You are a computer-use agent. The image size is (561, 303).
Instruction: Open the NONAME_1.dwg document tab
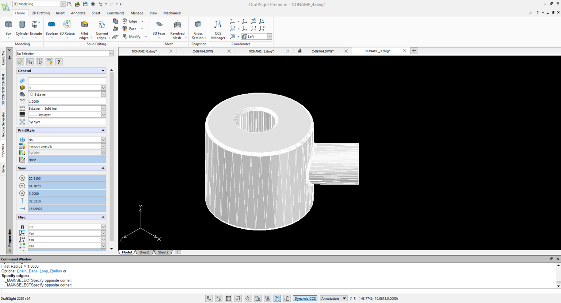pyautogui.click(x=261, y=51)
